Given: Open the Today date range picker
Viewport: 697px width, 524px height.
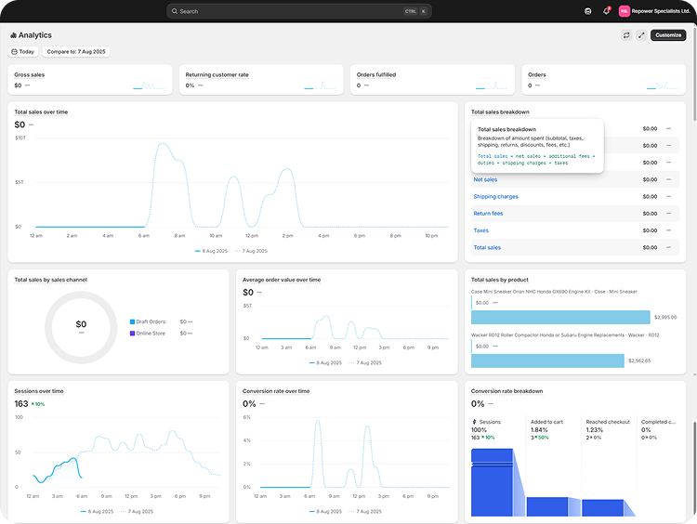Looking at the screenshot, I should click(22, 51).
